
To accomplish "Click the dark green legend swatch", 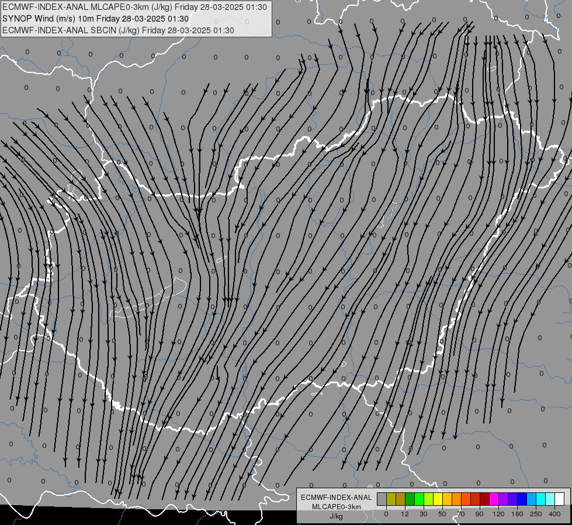I will pos(410,499).
